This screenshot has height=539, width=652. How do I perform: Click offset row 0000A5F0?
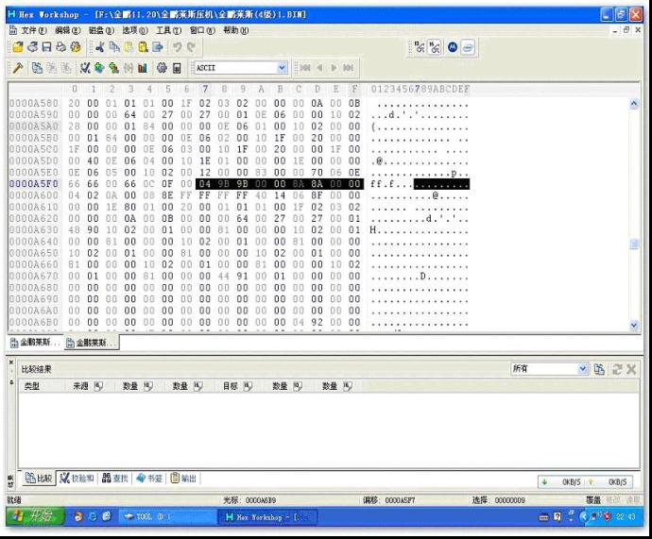[x=34, y=184]
